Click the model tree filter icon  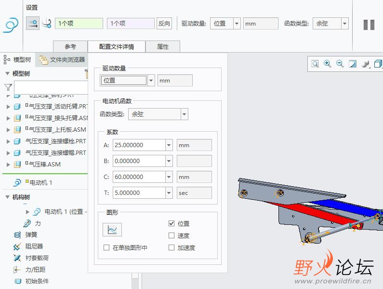tap(8, 87)
